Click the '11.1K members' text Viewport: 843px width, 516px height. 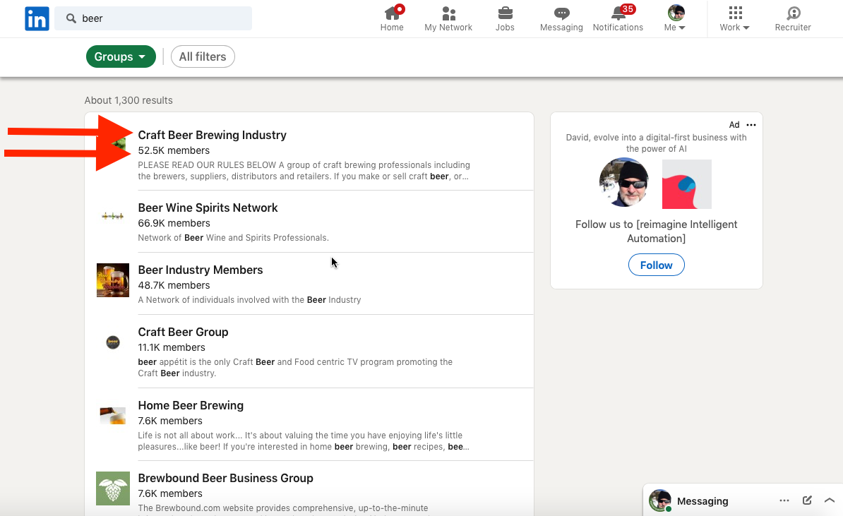(172, 347)
